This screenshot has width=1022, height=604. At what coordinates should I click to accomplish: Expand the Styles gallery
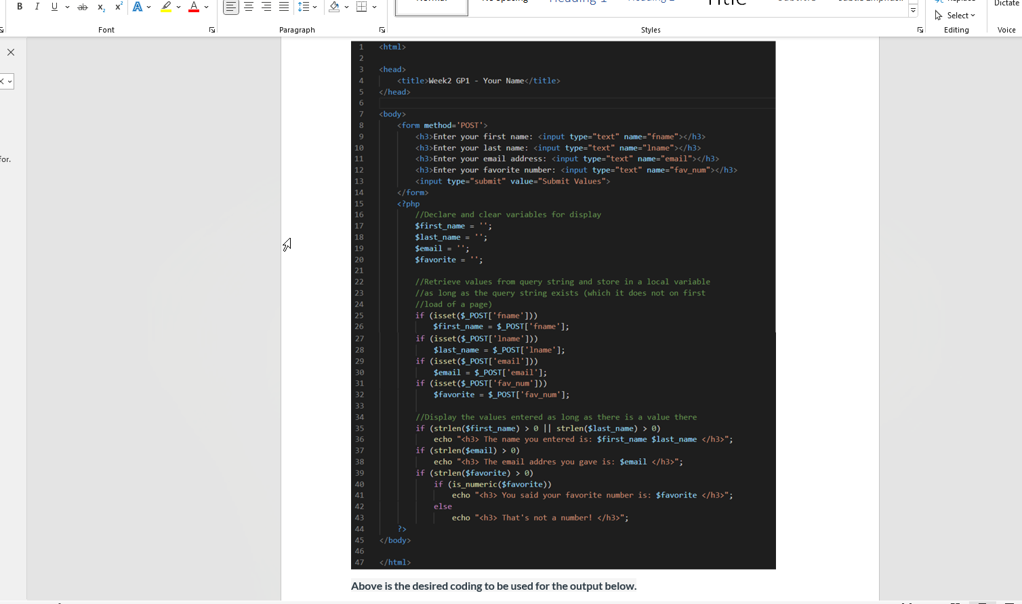coord(914,11)
